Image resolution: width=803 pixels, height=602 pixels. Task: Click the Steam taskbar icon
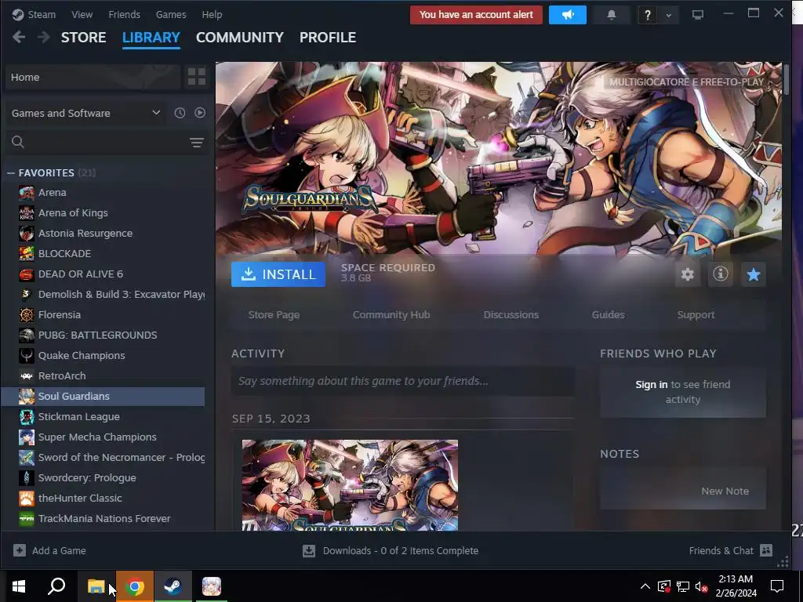[x=173, y=586]
